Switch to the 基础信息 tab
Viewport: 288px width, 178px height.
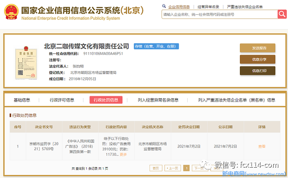(22, 100)
